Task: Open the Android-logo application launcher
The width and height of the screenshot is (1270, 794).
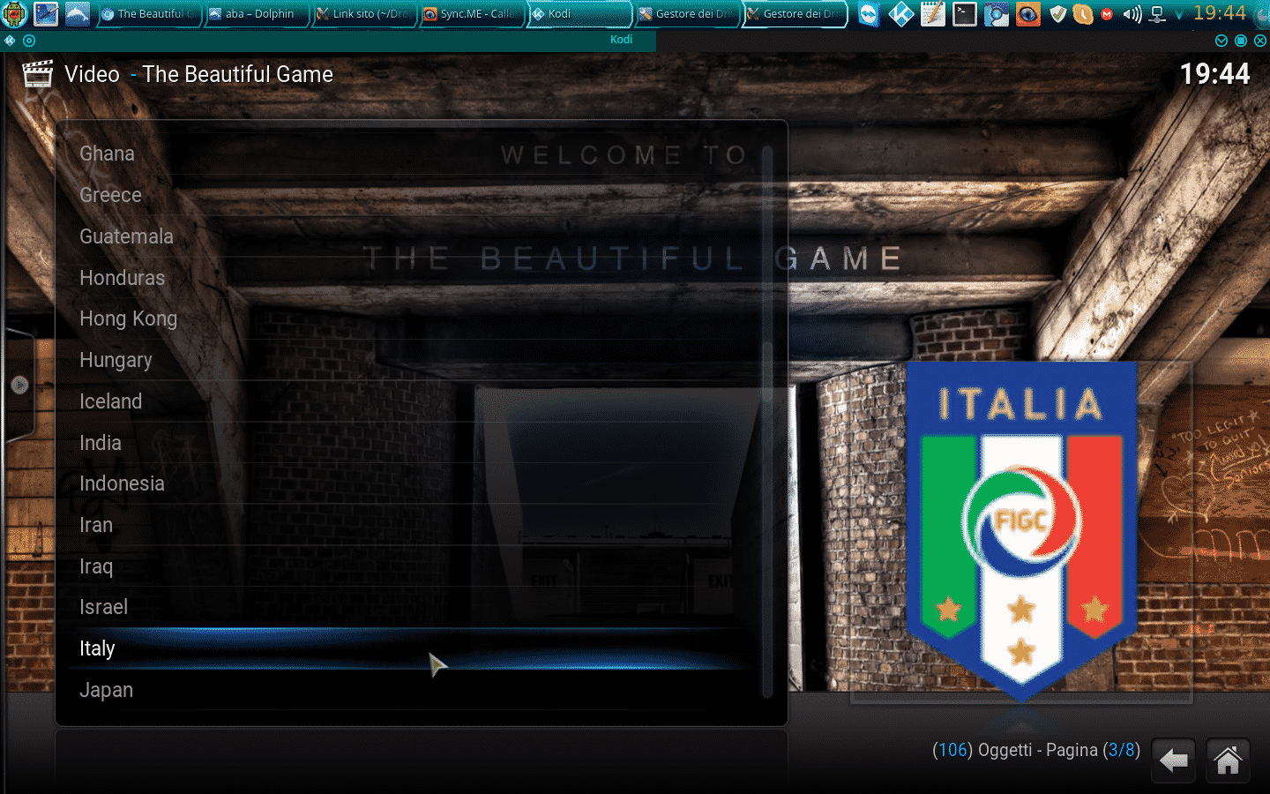Action: click(x=15, y=14)
